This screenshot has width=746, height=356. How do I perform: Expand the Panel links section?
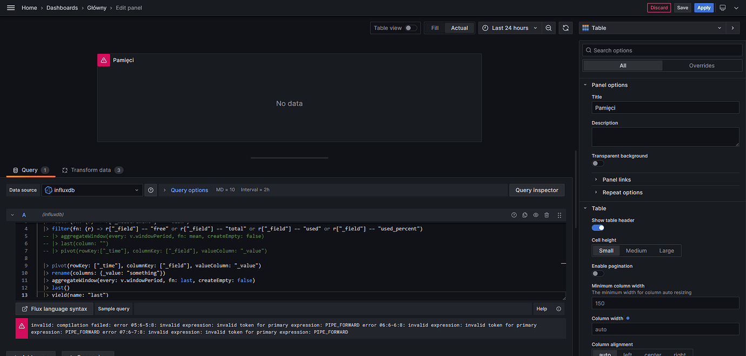(x=616, y=180)
